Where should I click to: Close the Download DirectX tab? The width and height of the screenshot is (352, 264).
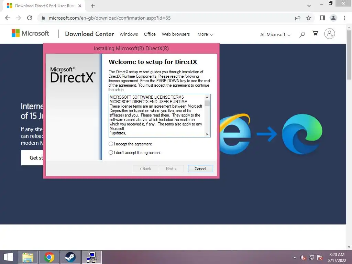[x=80, y=6]
